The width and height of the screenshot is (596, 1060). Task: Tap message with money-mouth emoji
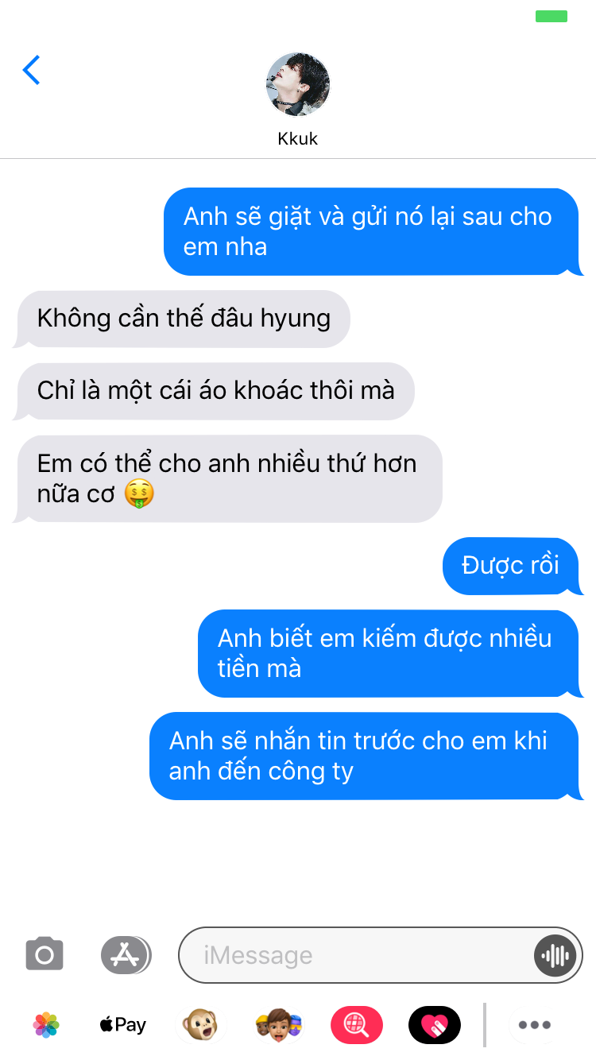point(228,478)
